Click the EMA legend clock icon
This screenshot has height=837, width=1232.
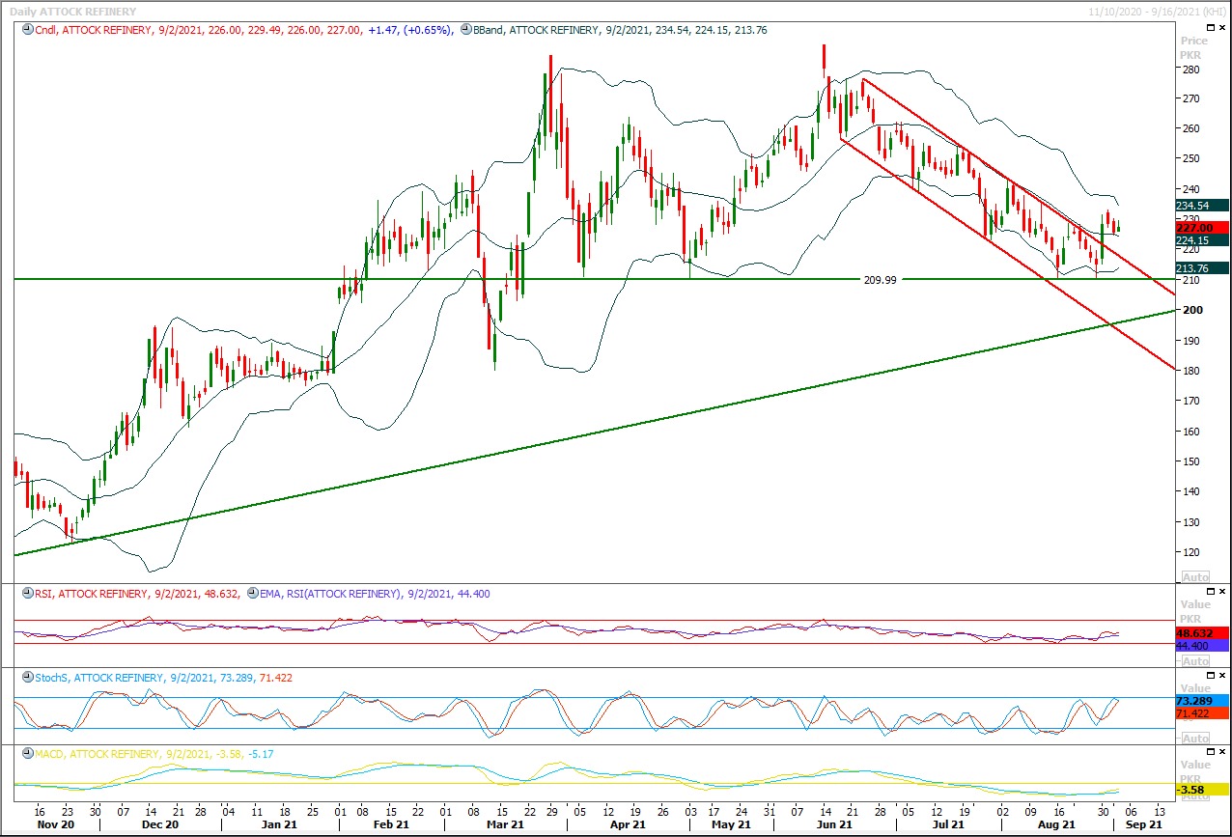click(252, 594)
